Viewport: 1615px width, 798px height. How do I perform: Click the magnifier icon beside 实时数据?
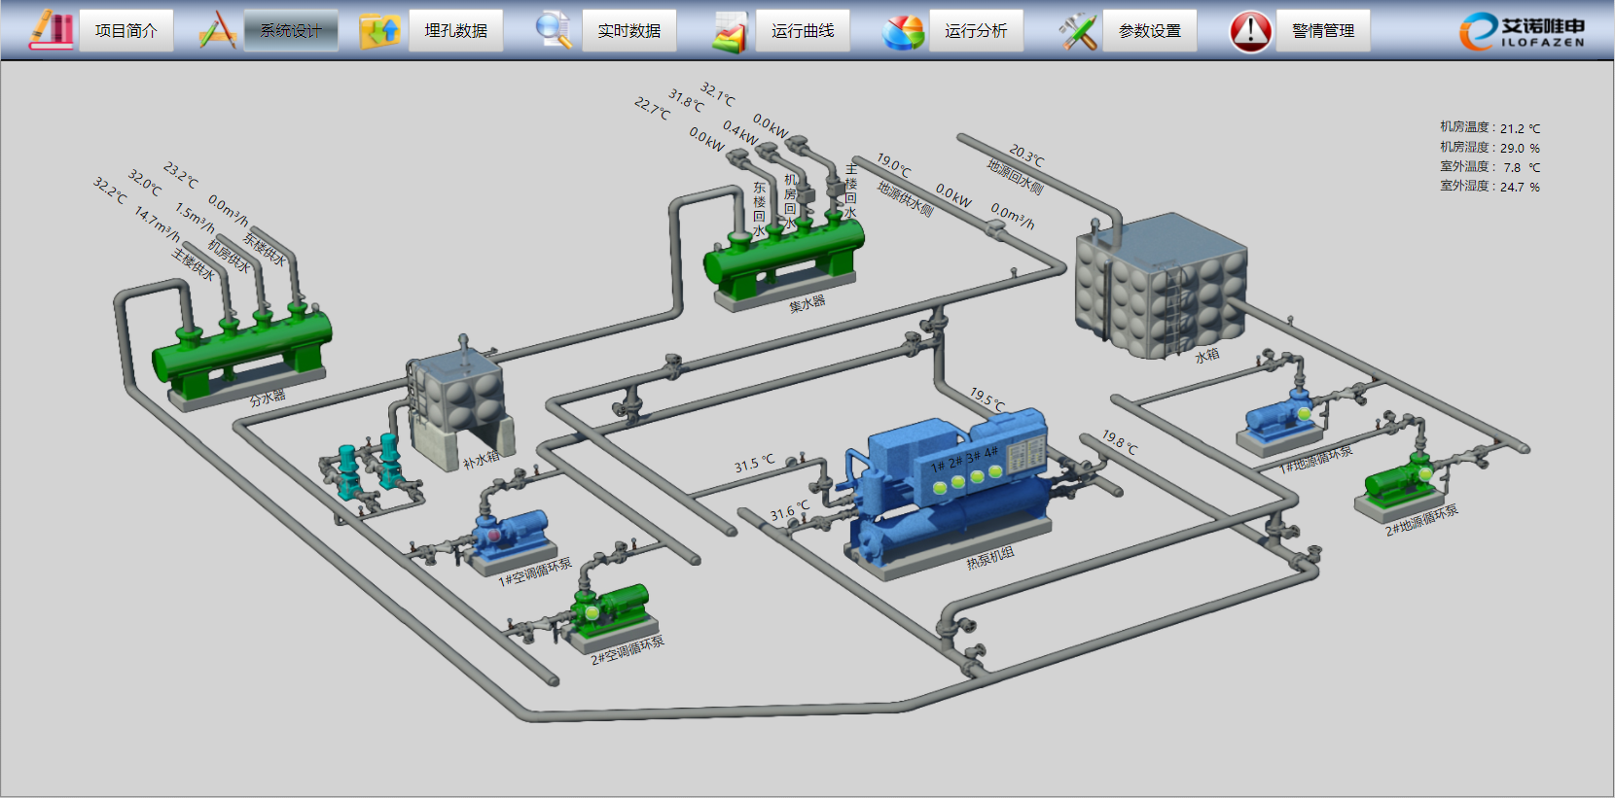(554, 30)
